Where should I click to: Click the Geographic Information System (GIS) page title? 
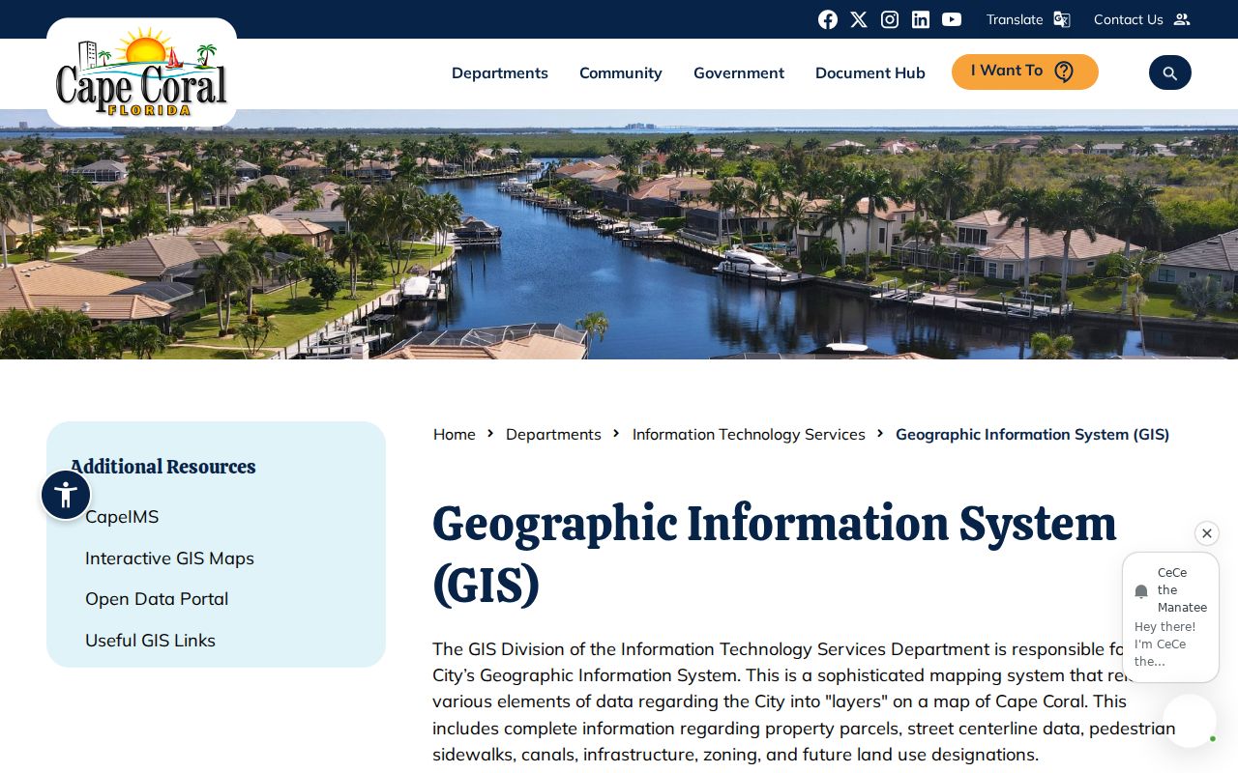[774, 554]
